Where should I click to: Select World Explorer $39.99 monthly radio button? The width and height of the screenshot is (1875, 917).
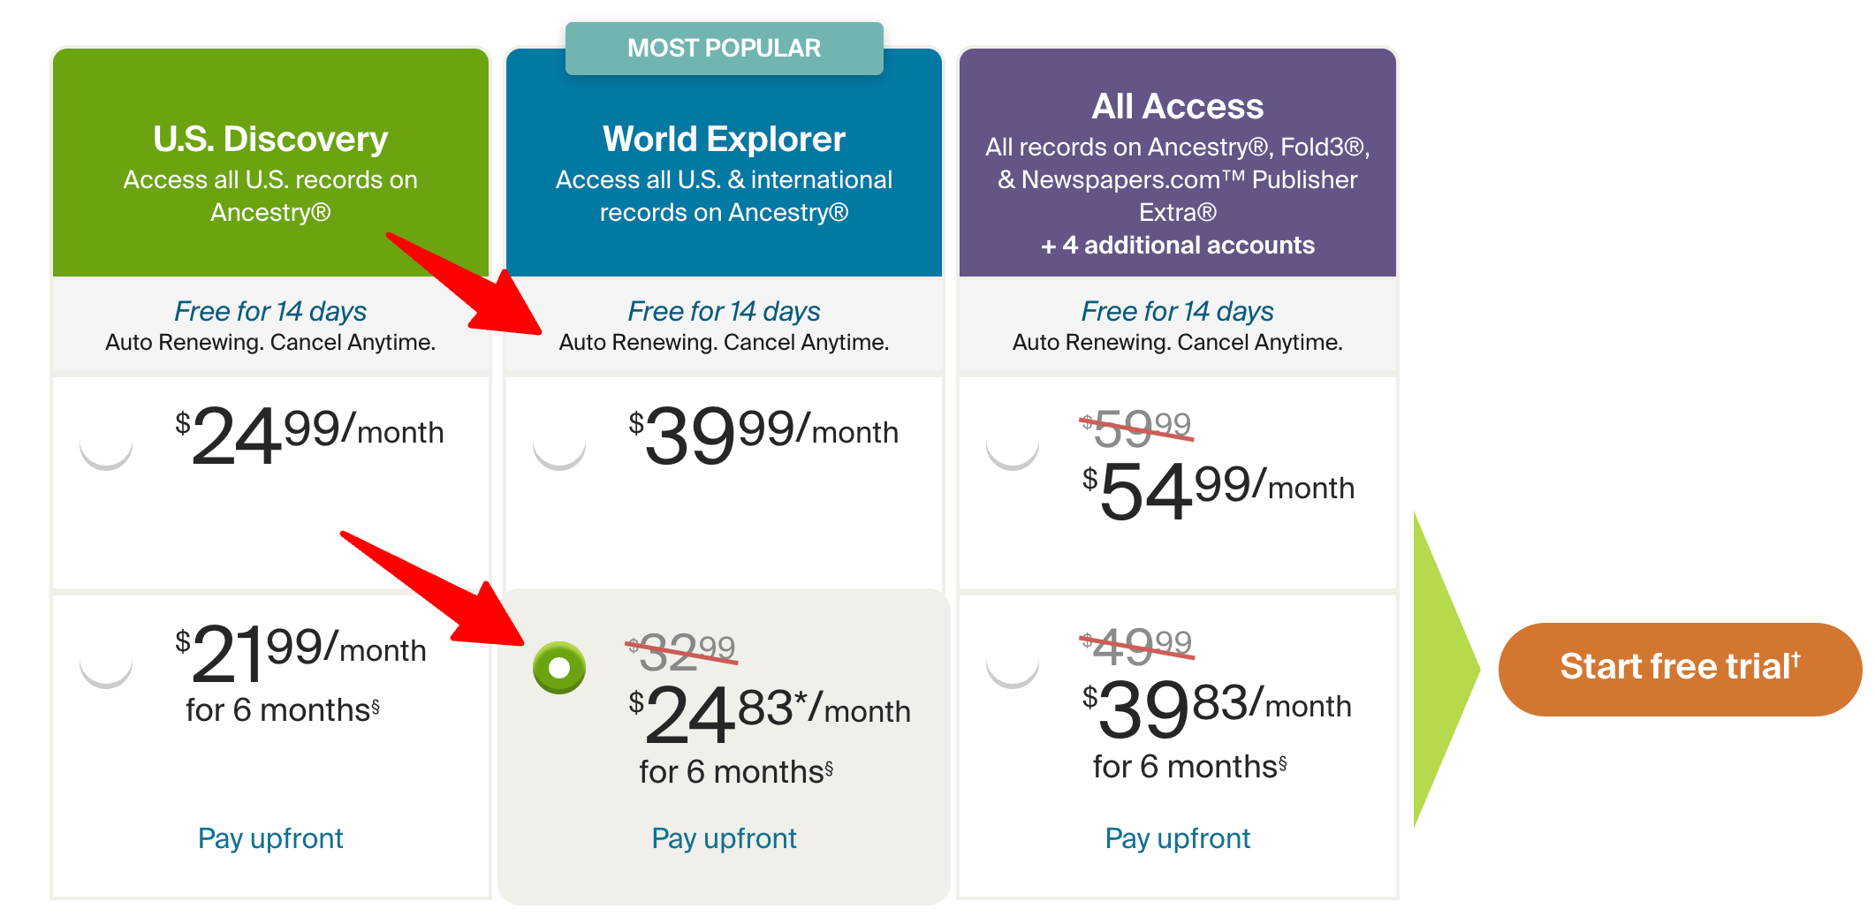click(559, 443)
